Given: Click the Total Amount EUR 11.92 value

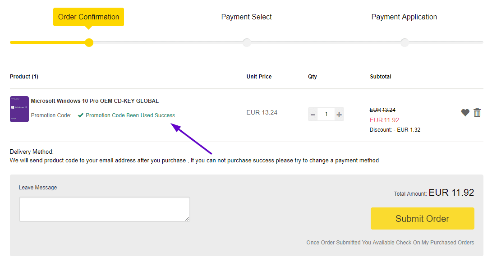Looking at the screenshot, I should click(451, 193).
